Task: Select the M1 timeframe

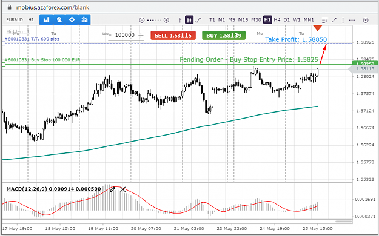Action: click(x=222, y=20)
